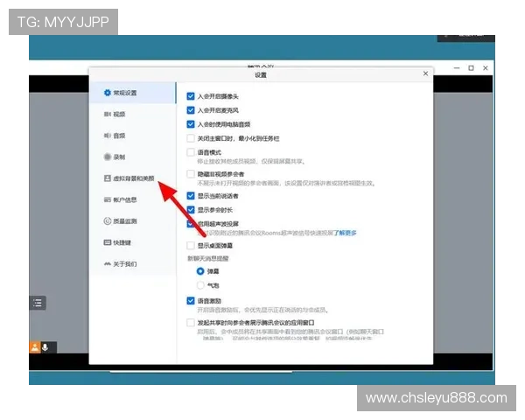Uncheck 语音激励 voice incentive
Screen dimensions: 525x420
pyautogui.click(x=191, y=301)
